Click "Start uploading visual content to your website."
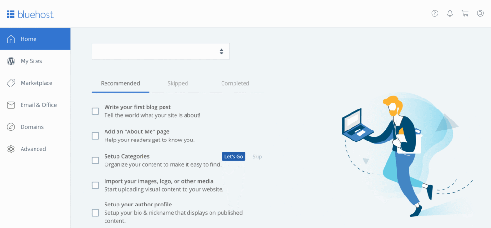The height and width of the screenshot is (228, 491). coord(164,189)
